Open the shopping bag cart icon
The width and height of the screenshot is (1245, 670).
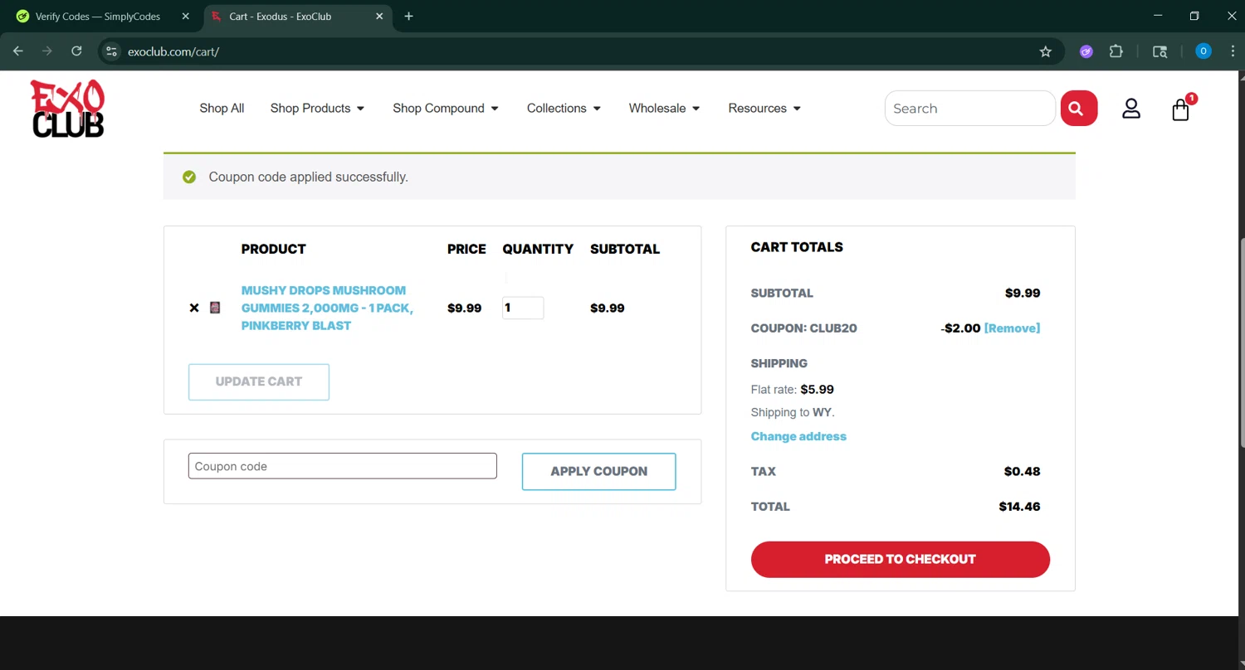pos(1181,109)
